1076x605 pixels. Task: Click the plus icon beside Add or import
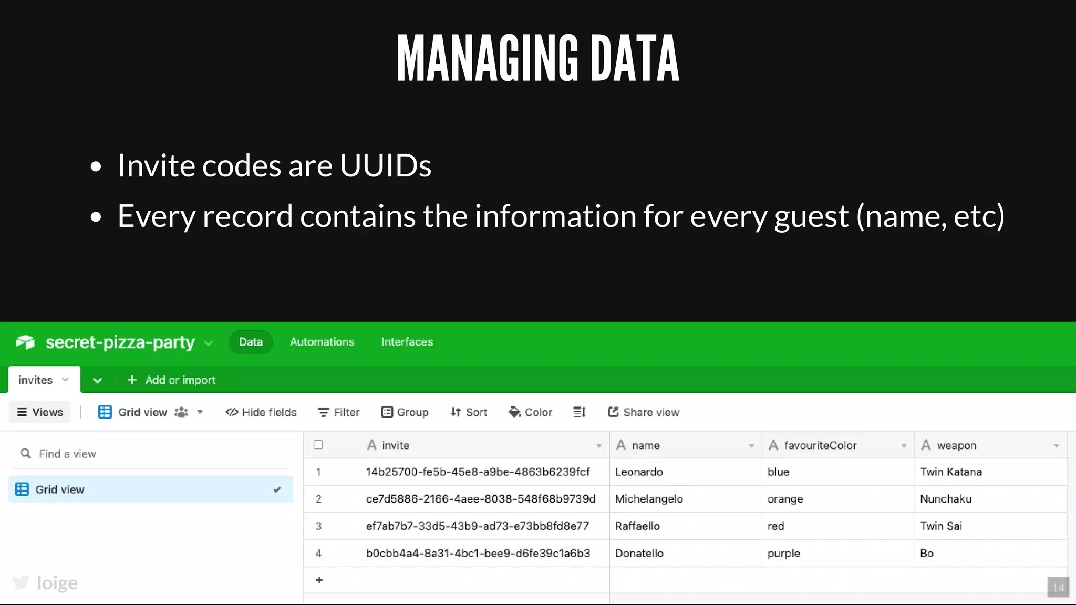tap(132, 380)
